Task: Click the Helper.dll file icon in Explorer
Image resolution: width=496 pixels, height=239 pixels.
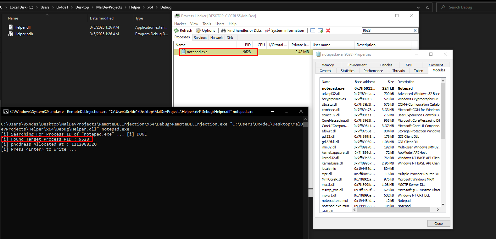Action: [11, 27]
